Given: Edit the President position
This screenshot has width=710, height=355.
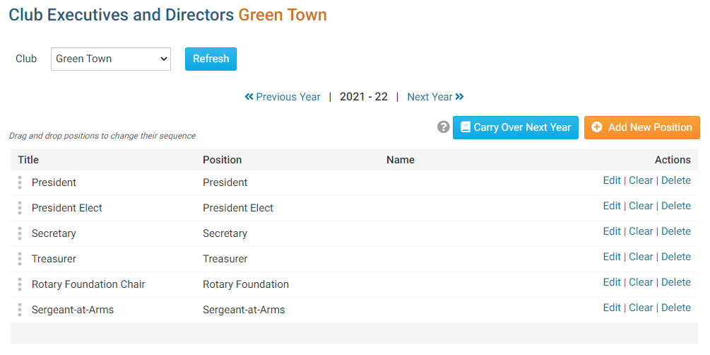Looking at the screenshot, I should pyautogui.click(x=611, y=180).
